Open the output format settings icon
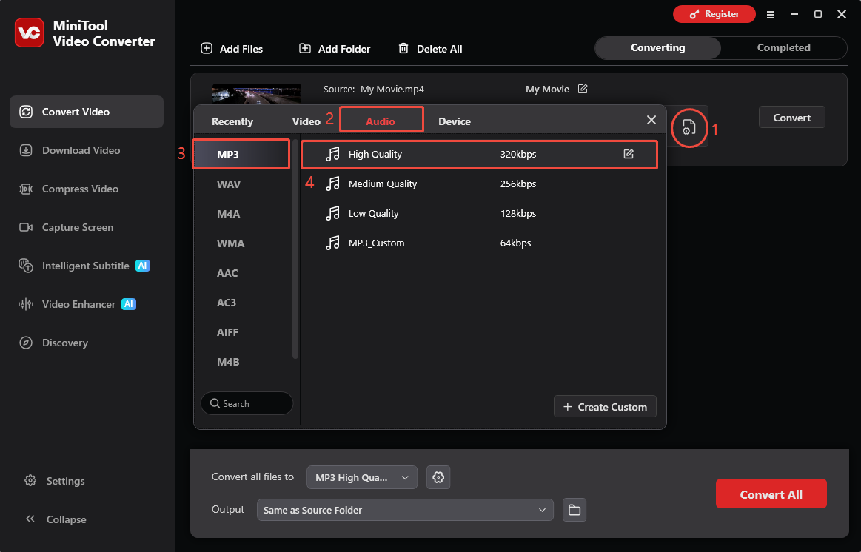 click(x=689, y=128)
